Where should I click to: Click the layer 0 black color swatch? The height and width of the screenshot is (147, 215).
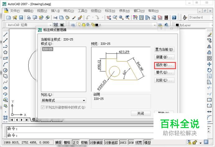tap(97, 25)
